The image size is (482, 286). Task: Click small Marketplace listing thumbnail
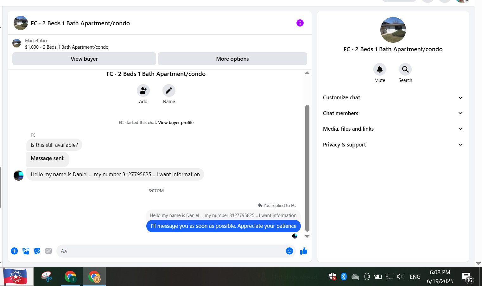[x=16, y=43]
